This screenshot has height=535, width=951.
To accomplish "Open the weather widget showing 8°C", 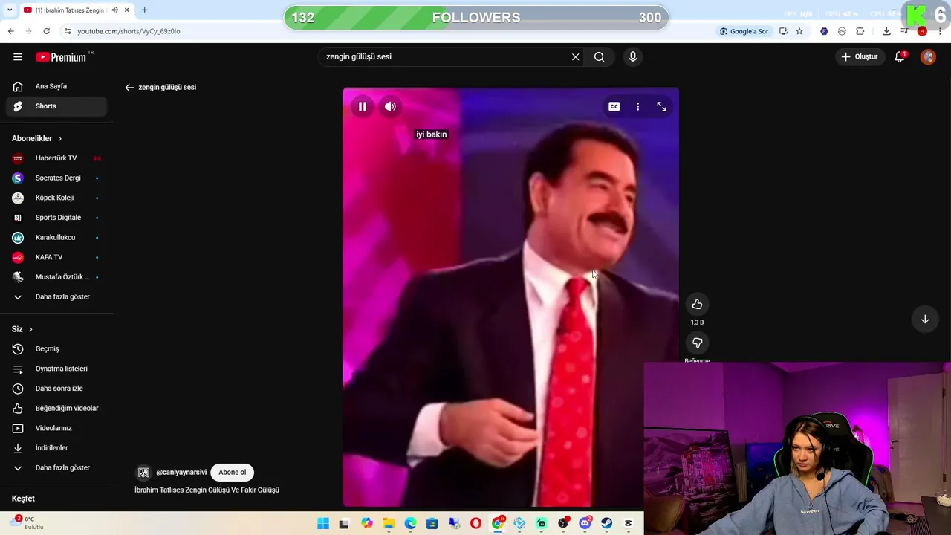I will (x=25, y=523).
